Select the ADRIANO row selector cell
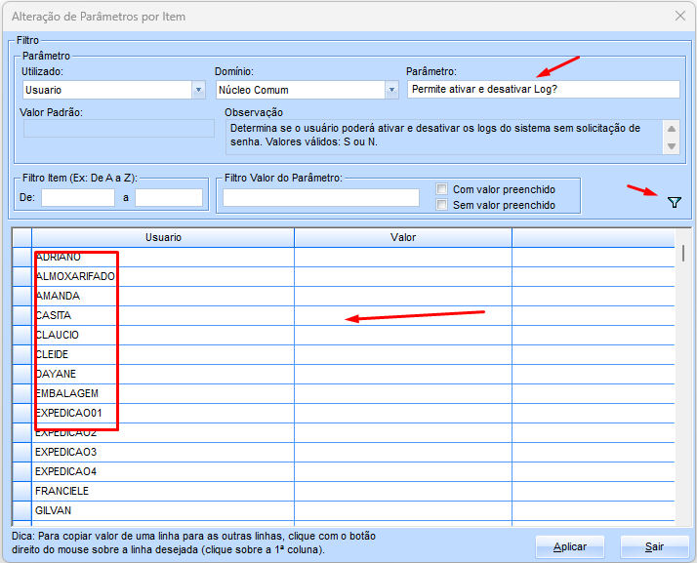The height and width of the screenshot is (563, 697). (21, 257)
